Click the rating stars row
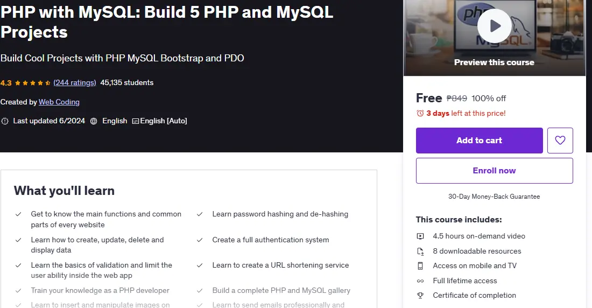The height and width of the screenshot is (308, 592). tap(32, 83)
